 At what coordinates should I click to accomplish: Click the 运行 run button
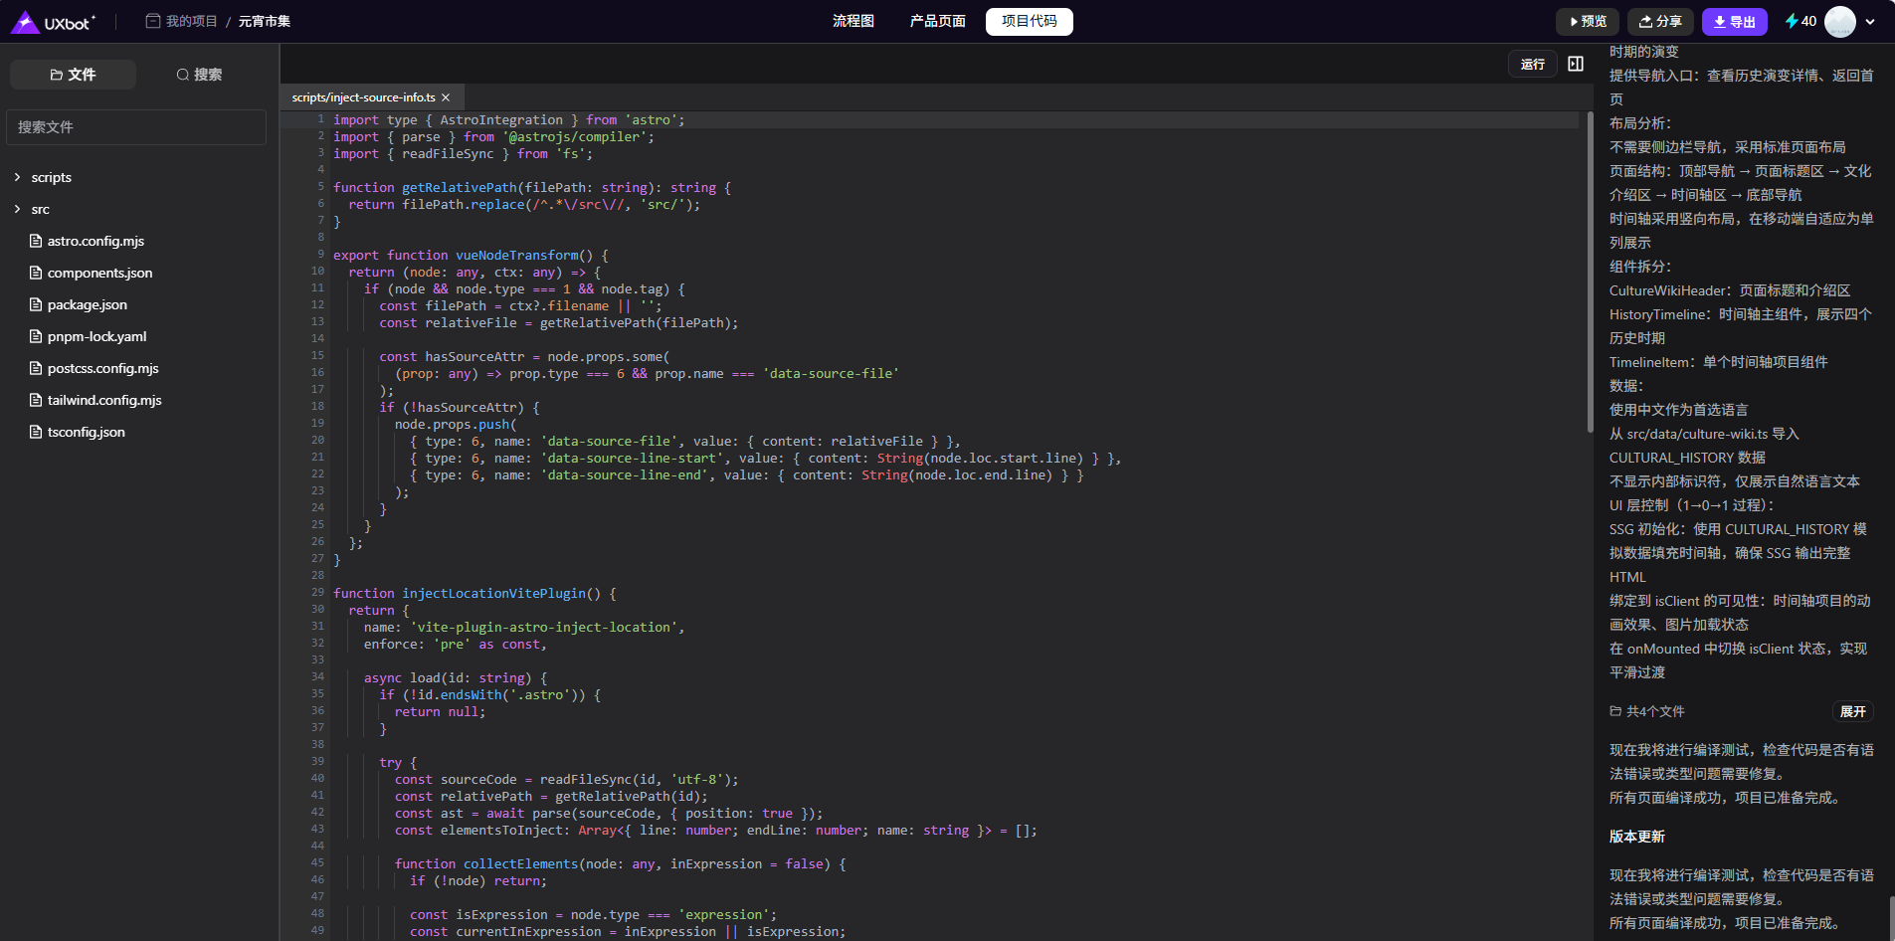1532,64
